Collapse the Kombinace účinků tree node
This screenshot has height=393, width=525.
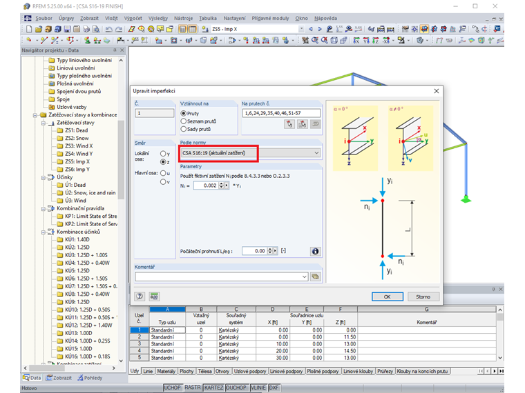coord(43,232)
